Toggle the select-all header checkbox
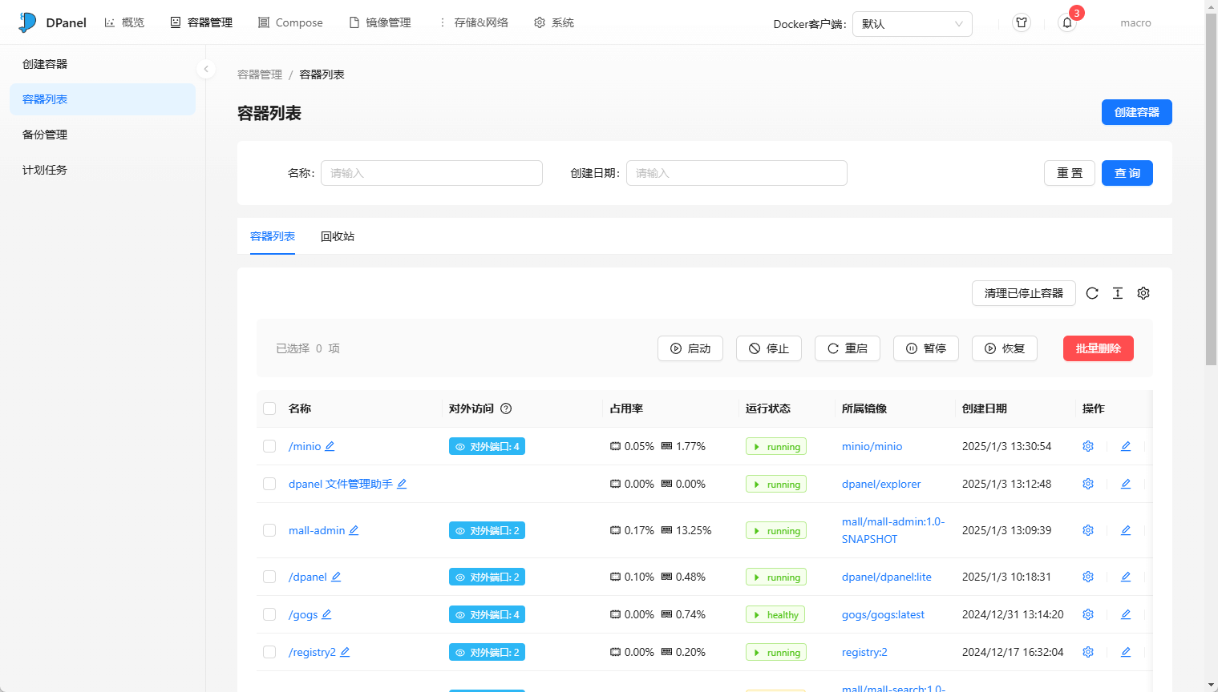This screenshot has height=692, width=1218. [x=269, y=408]
